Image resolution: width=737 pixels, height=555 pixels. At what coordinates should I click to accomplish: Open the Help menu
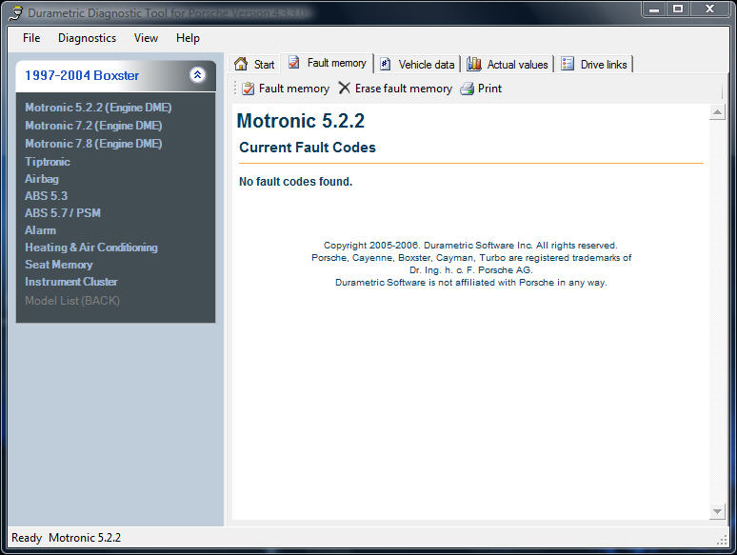188,38
